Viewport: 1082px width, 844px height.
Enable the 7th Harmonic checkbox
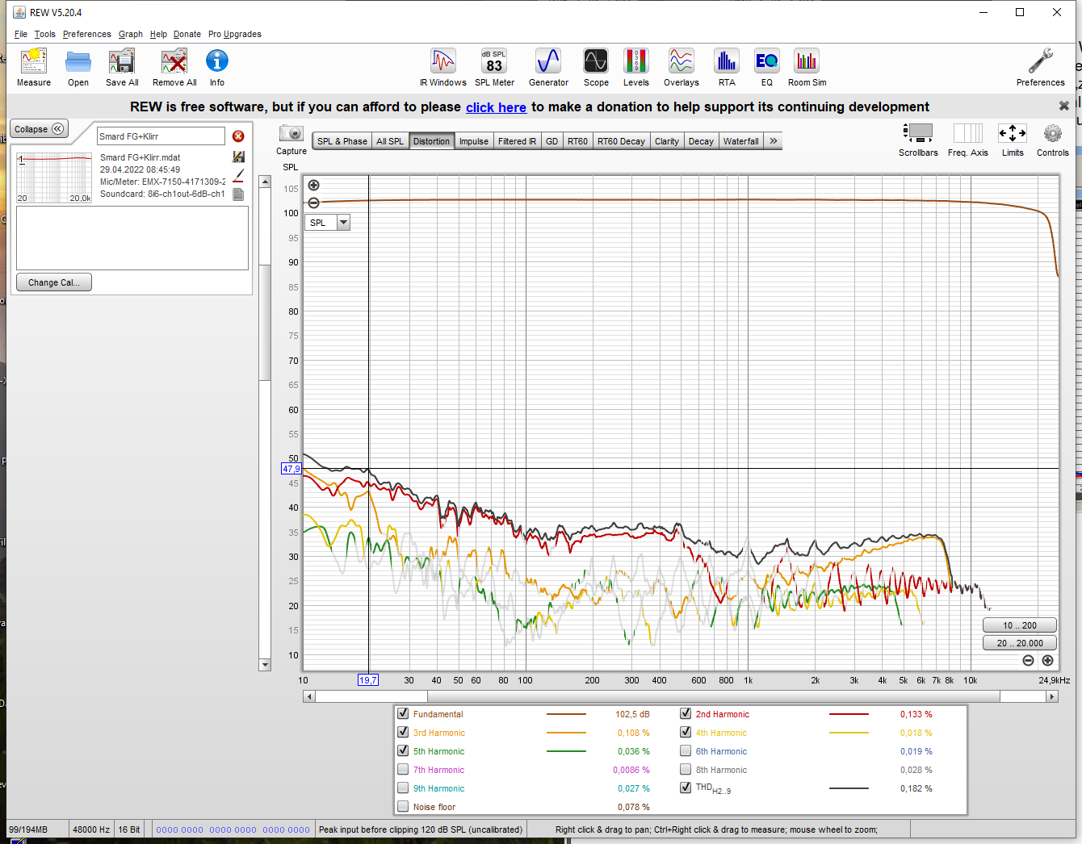tap(403, 769)
